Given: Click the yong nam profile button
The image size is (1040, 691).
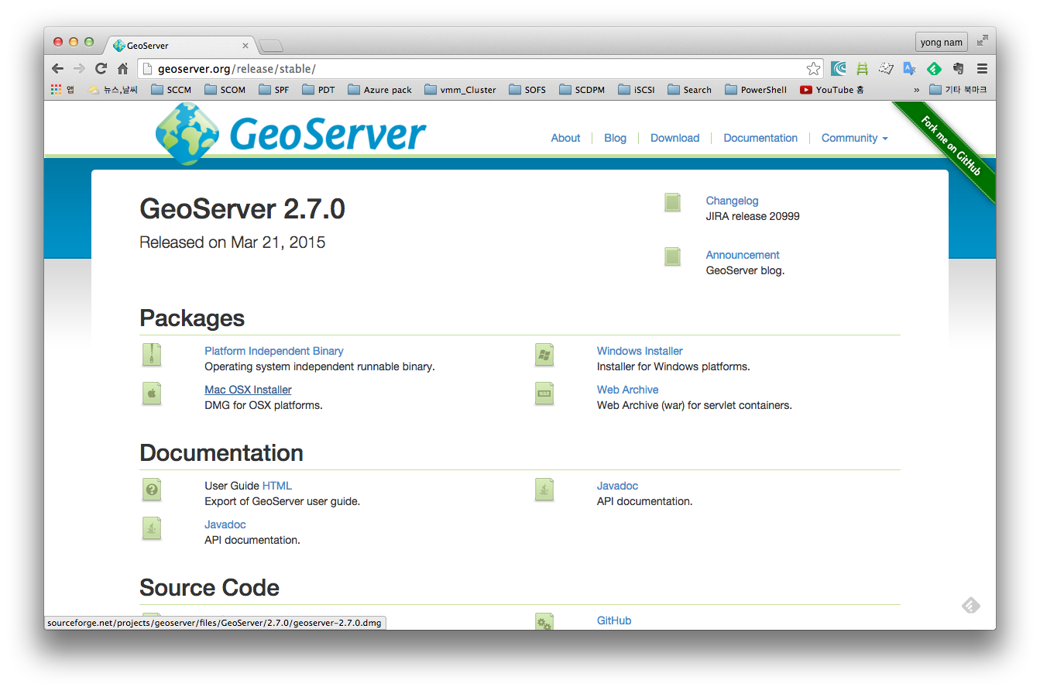Looking at the screenshot, I should tap(942, 42).
